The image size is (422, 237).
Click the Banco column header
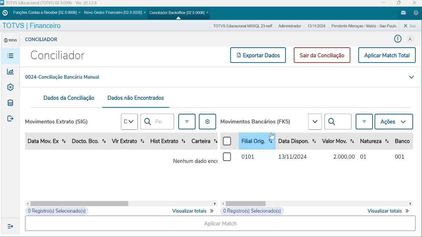click(402, 141)
